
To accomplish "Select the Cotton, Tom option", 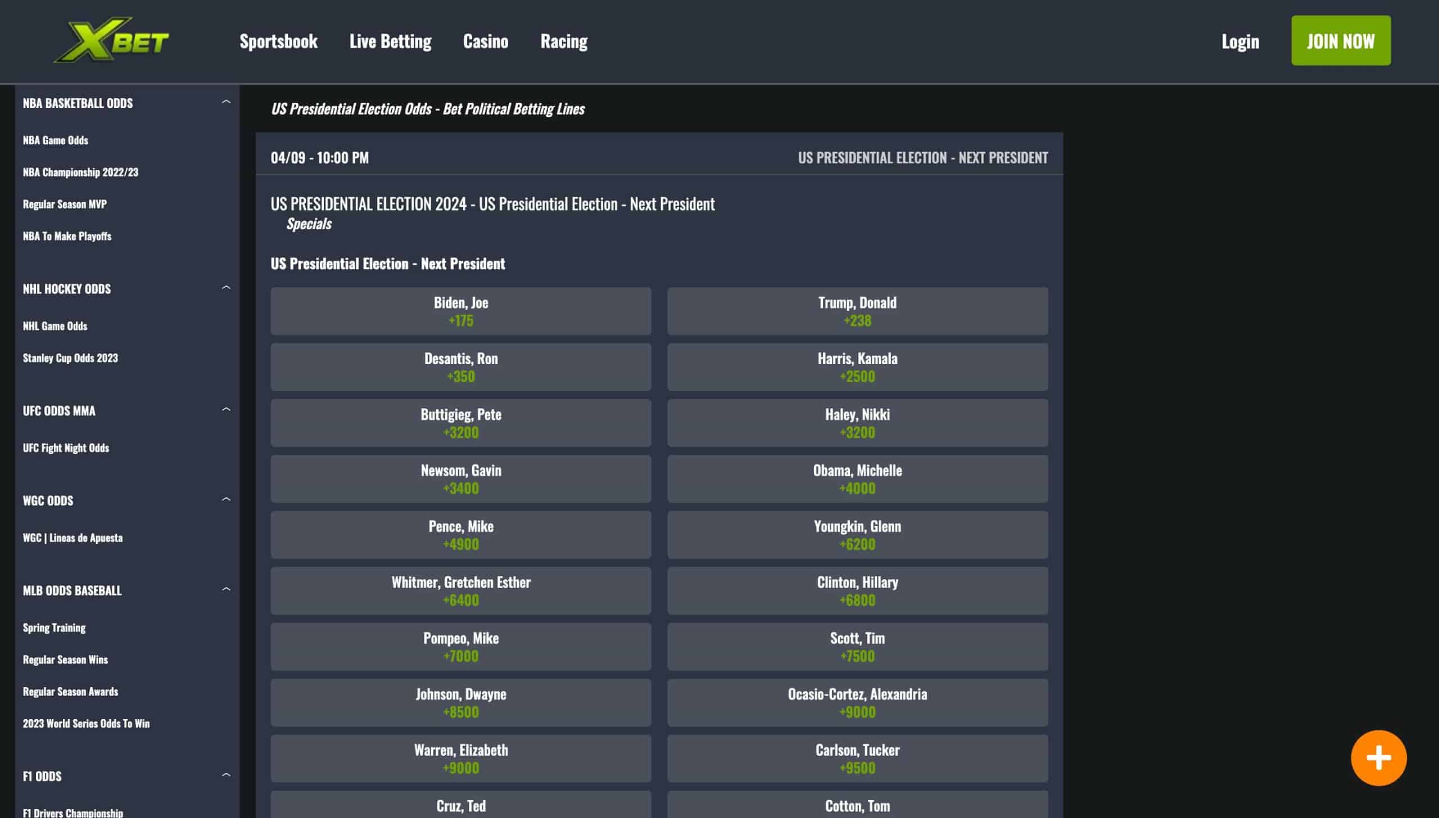I will coord(857,805).
